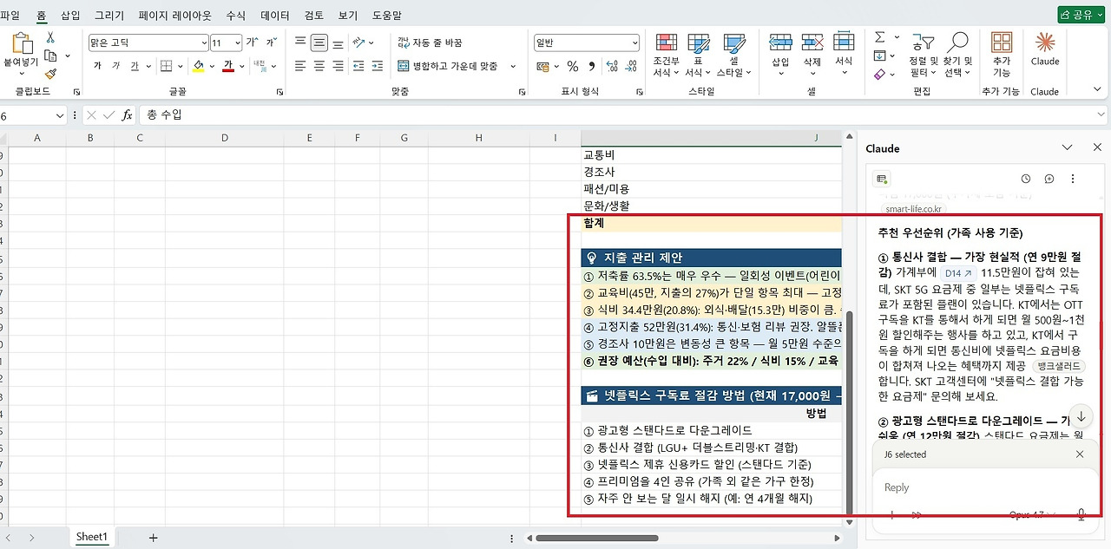Screen dimensions: 1111x549
Task: Switch to the 삽입 (Insert) tab
Action: 70,16
